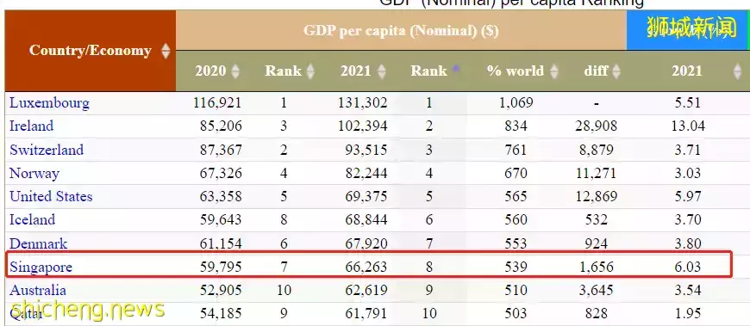Select Ireland diff value 28,908

(x=596, y=126)
